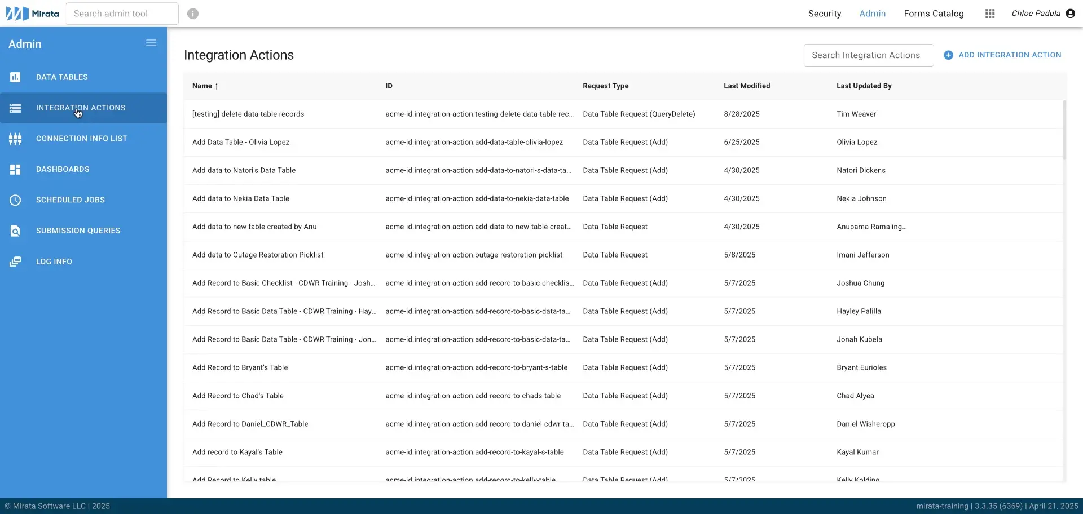1083x514 pixels.
Task: Switch to the Security tab
Action: point(824,14)
